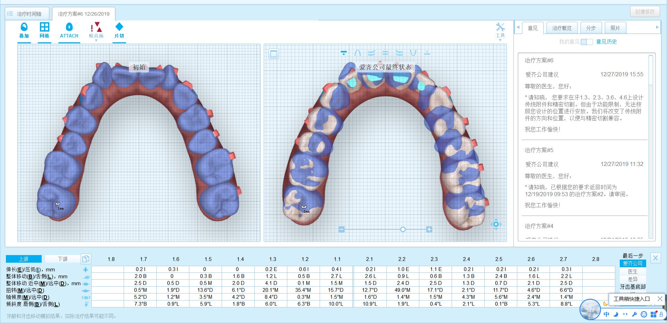Select 医生 in the last-step options
Viewport: 667px width, 323px height.
pyautogui.click(x=633, y=271)
